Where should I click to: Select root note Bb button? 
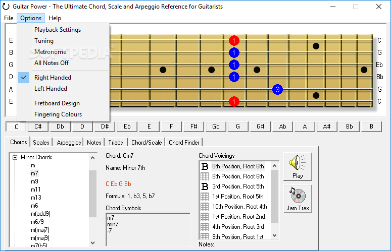pos(350,127)
